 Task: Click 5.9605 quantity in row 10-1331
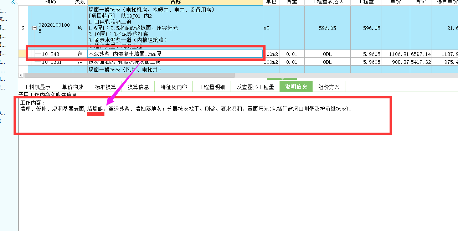pos(366,62)
